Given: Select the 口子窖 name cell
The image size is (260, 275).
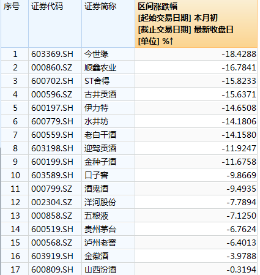Looking at the screenshot, I should click(x=108, y=175).
